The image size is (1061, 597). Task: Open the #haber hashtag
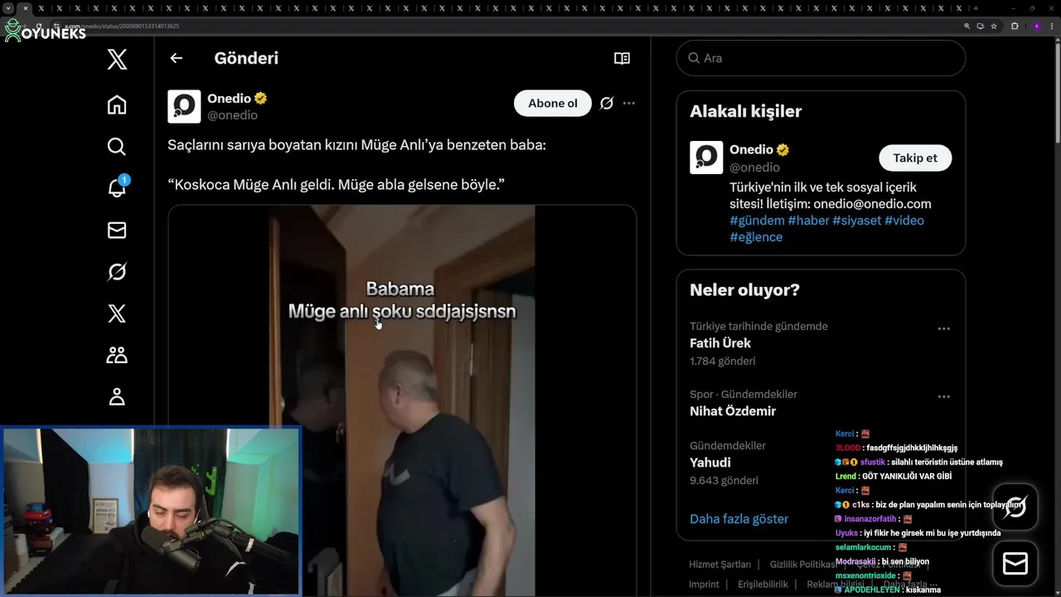[x=808, y=221]
